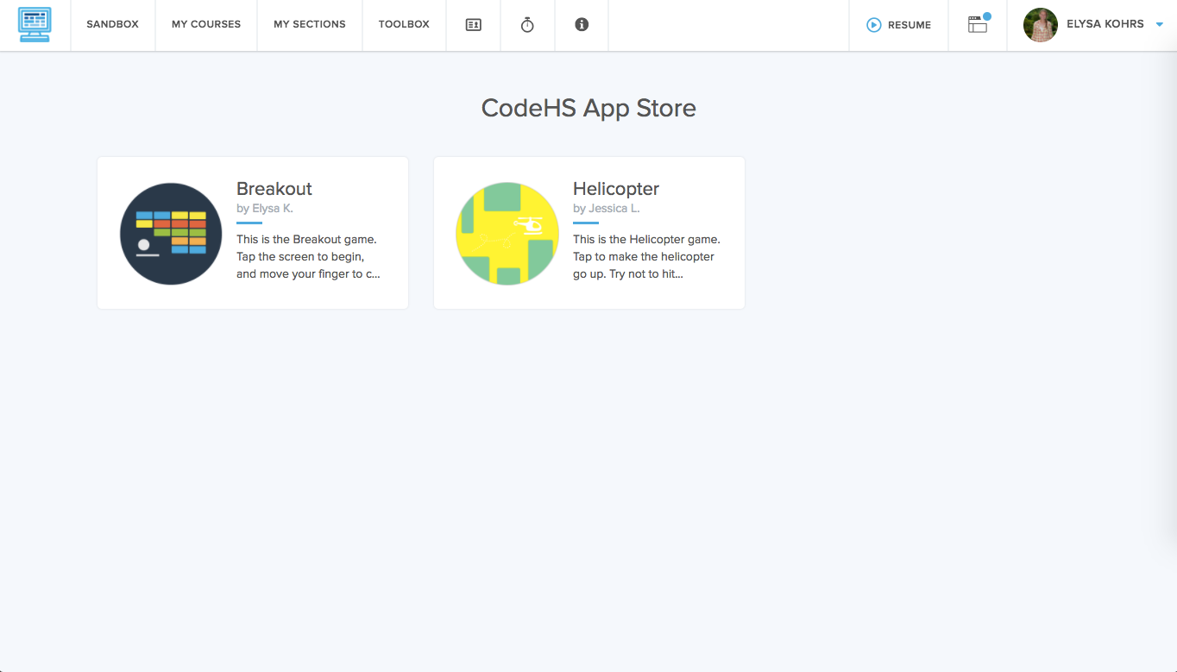Open the Breakout app thumbnail
1177x672 pixels.
coord(171,234)
